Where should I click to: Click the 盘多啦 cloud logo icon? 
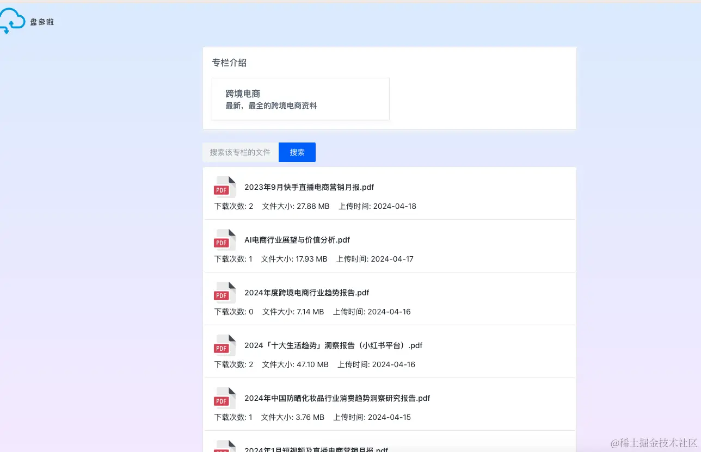(x=12, y=22)
